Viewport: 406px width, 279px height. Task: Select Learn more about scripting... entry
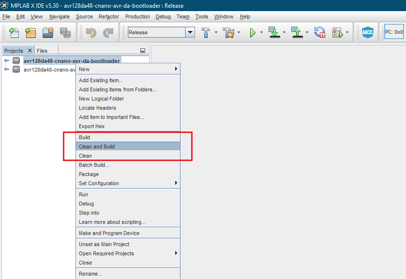(x=128, y=222)
